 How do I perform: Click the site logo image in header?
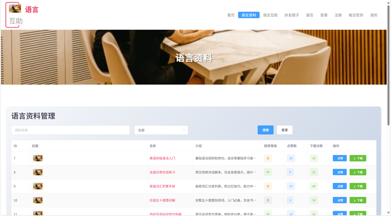[15, 8]
